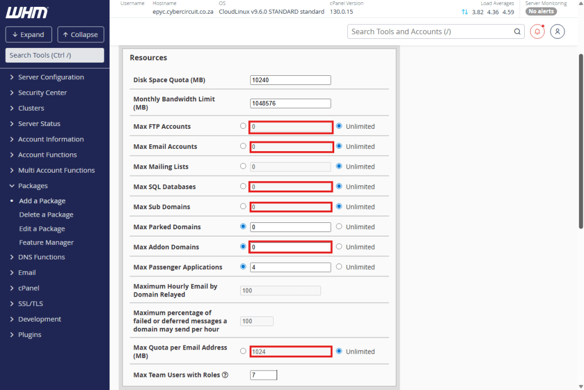Click the Disk Space Quota input field
This screenshot has height=390, width=584.
[x=290, y=80]
